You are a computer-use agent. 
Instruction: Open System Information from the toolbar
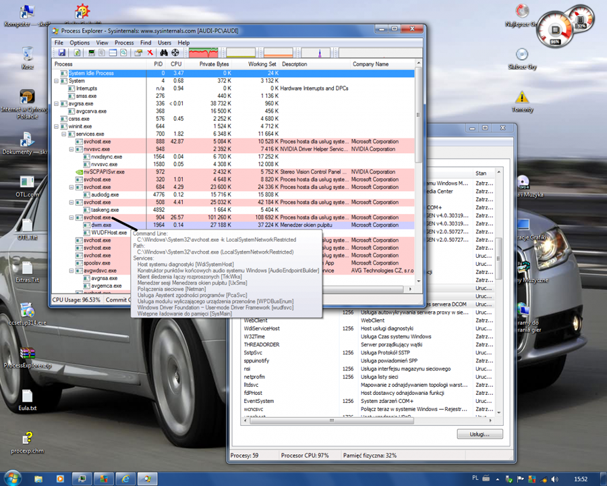pyautogui.click(x=92, y=53)
